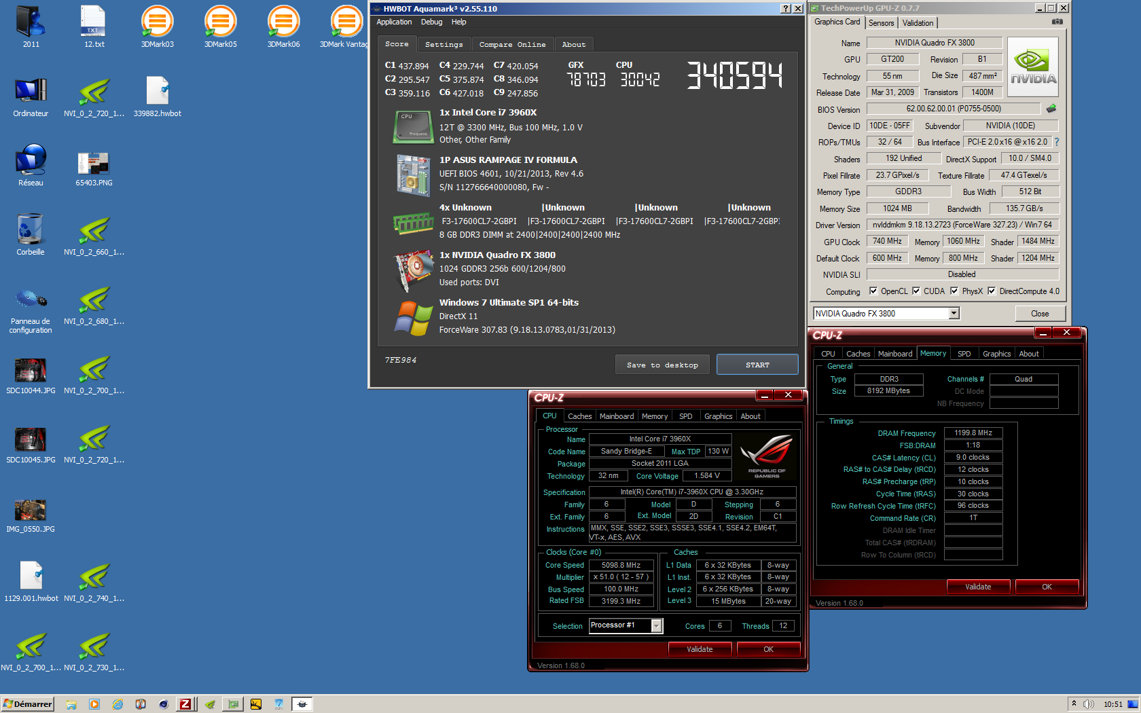The height and width of the screenshot is (713, 1141).
Task: Toggle the OpenCL checkbox
Action: pos(873,291)
